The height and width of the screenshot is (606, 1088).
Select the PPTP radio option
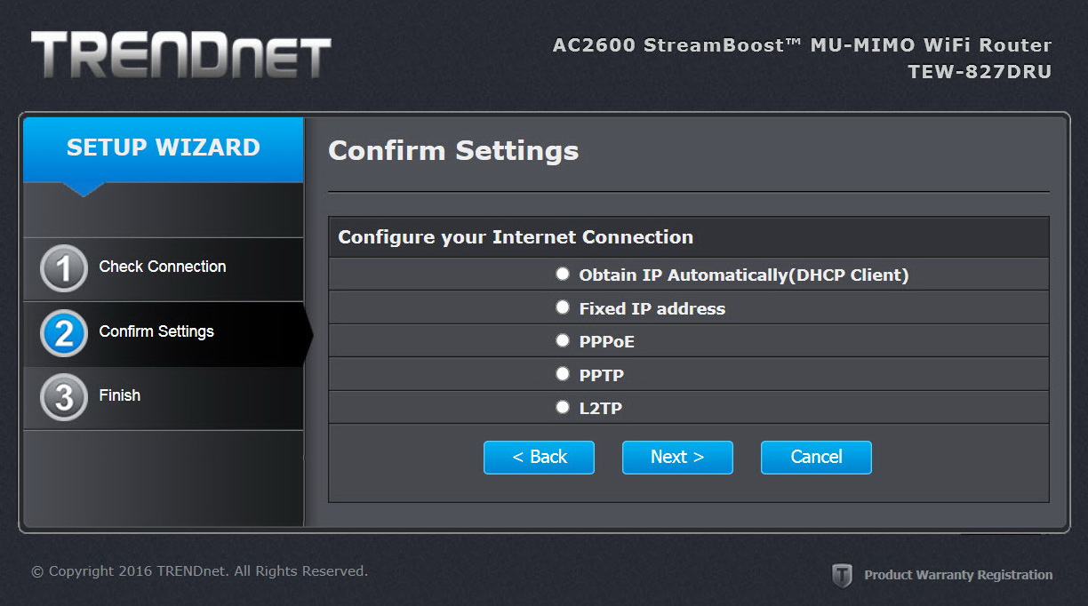pos(562,374)
